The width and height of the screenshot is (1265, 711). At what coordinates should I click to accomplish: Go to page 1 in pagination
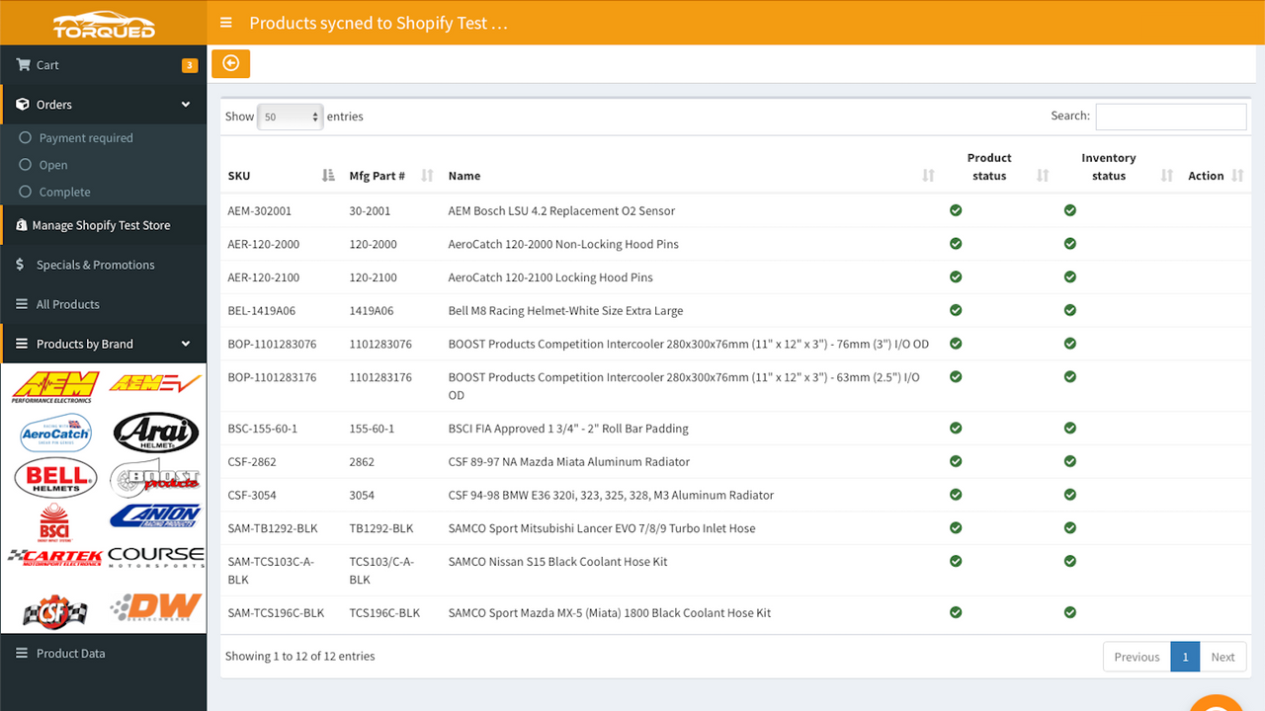click(x=1185, y=657)
